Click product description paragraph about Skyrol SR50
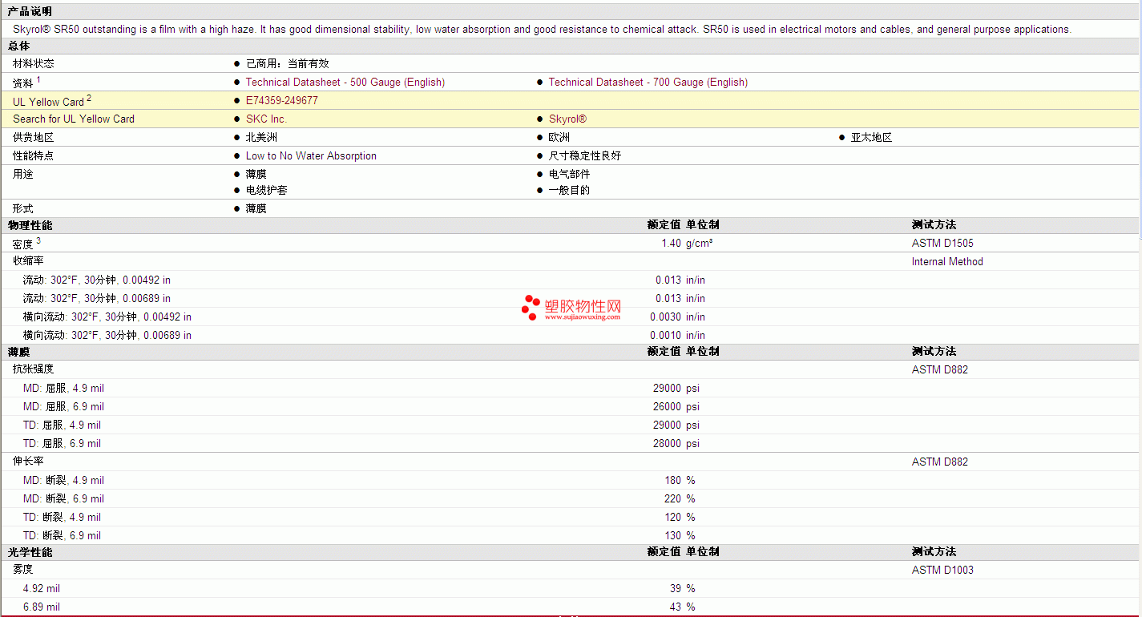 click(542, 30)
